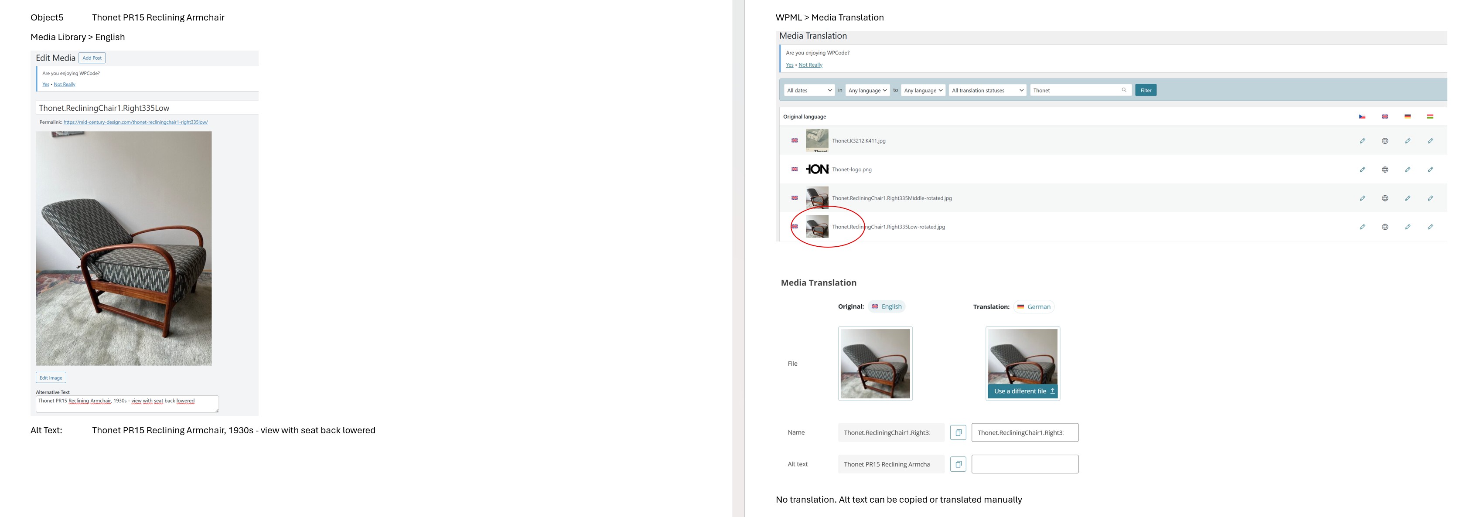Click globe icon for Thonet.K3212.K411.jpg row

point(1385,141)
